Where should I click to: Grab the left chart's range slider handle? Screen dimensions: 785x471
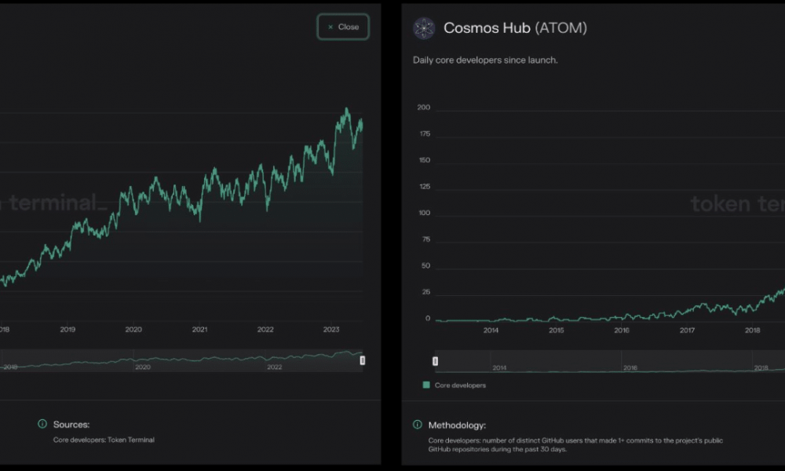363,360
